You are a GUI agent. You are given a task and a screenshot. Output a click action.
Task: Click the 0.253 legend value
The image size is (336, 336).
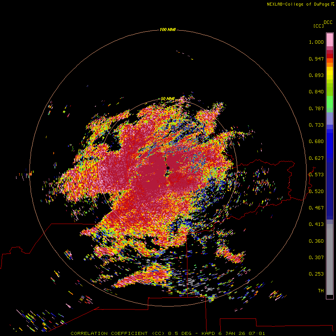click(x=316, y=274)
